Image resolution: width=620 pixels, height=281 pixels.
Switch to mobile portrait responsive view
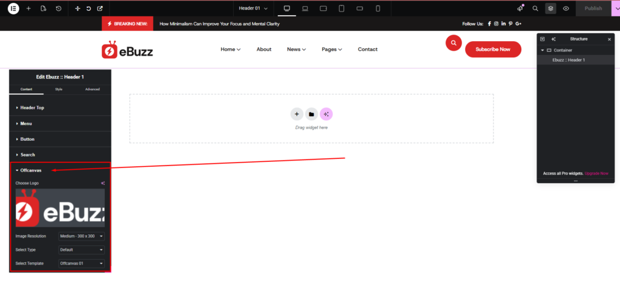click(378, 8)
